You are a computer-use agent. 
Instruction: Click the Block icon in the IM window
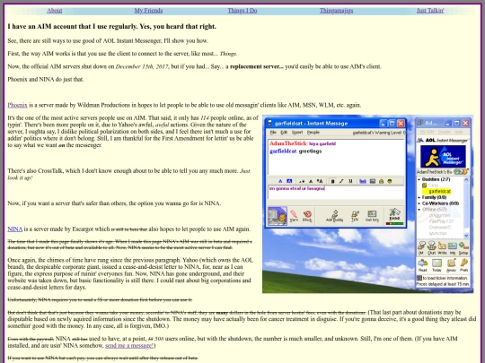307,216
